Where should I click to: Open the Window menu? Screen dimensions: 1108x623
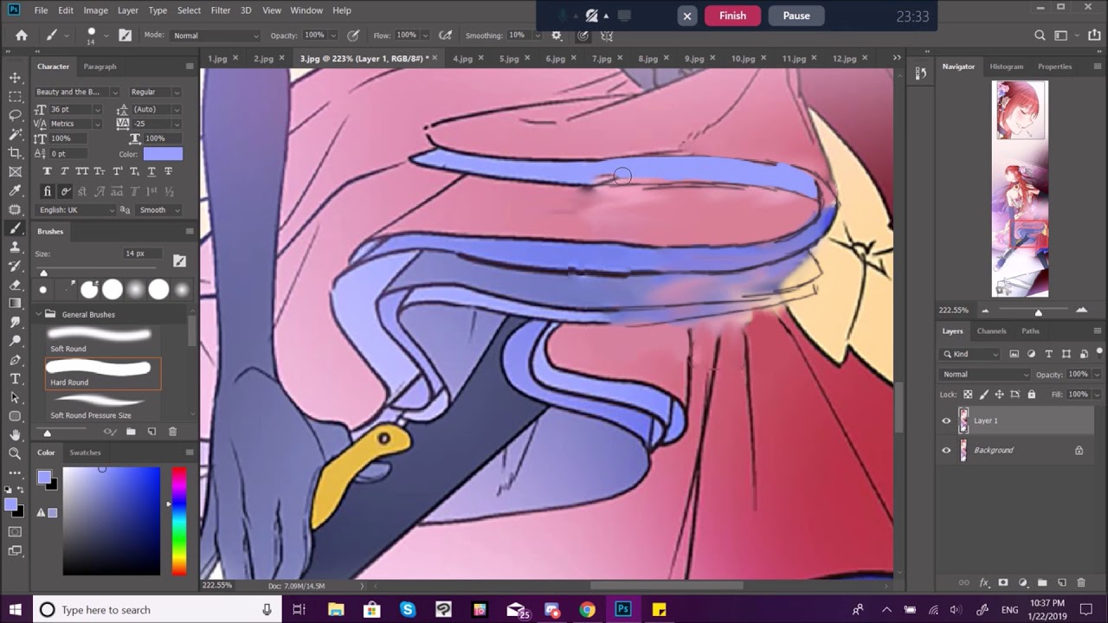pyautogui.click(x=306, y=10)
